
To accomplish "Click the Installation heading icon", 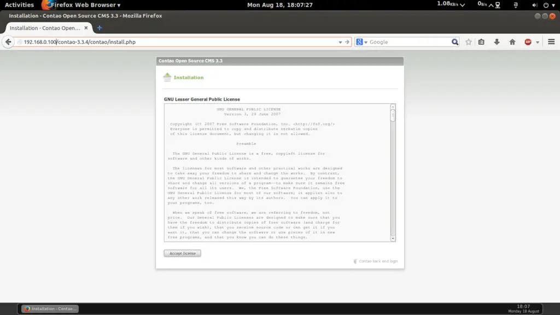I will pos(167,77).
